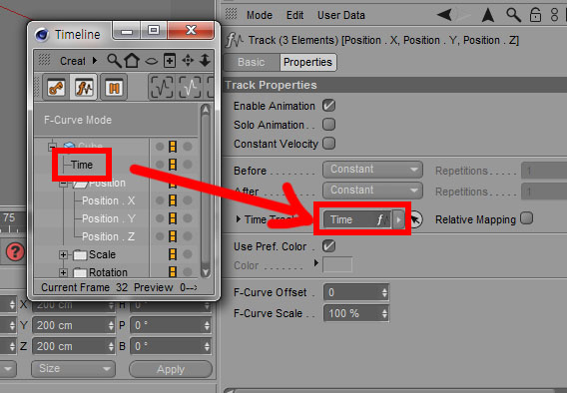
Task: Open Before dropdown set to Constant
Action: click(372, 170)
